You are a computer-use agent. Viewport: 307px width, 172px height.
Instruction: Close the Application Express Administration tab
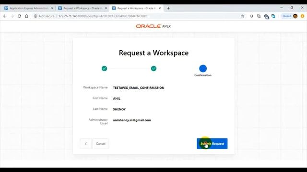52,8
